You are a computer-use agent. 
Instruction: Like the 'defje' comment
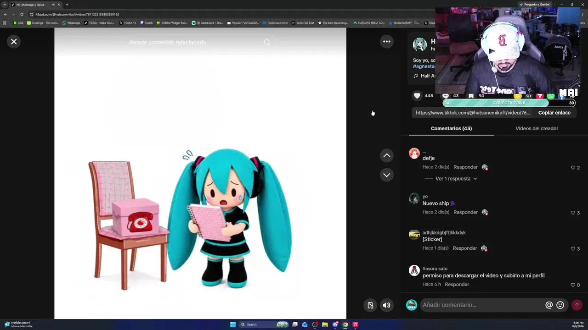(573, 168)
